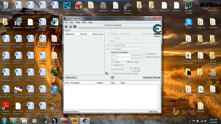This screenshot has height=124, width=221.
Task: Open the Scan Type dropdown
Action: pos(129,45)
